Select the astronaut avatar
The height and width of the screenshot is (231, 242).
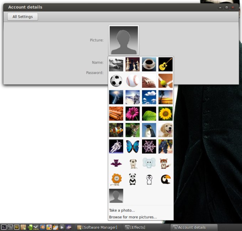116,146
